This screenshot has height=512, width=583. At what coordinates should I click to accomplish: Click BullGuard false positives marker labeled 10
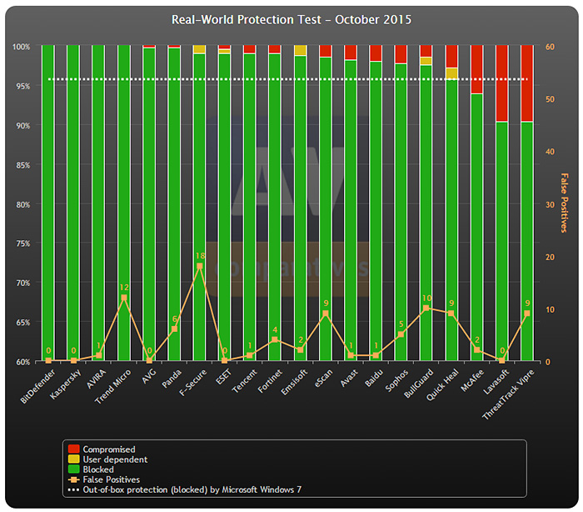click(426, 309)
